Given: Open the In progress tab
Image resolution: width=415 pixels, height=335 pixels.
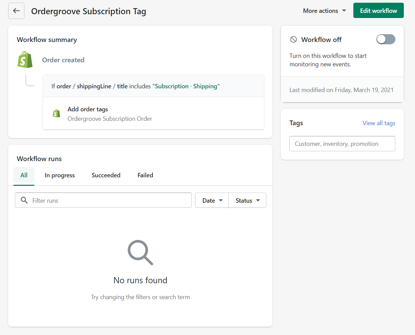Looking at the screenshot, I should click(x=60, y=175).
